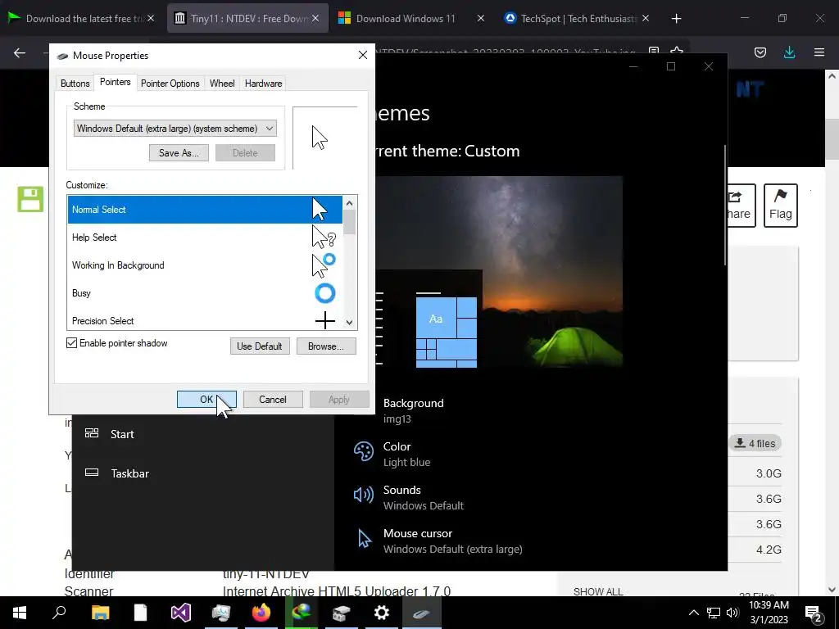The image size is (839, 629).
Task: Open the Wheel tab
Action: [222, 84]
